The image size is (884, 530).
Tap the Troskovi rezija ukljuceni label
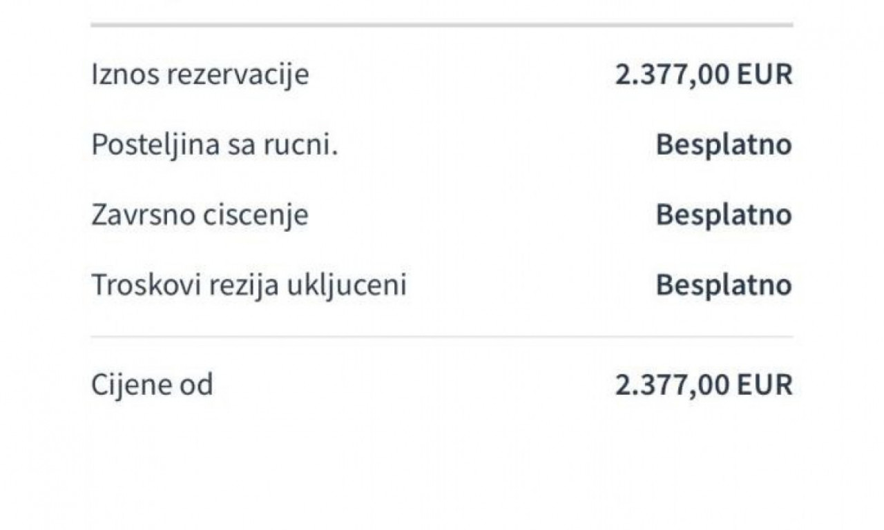click(249, 285)
